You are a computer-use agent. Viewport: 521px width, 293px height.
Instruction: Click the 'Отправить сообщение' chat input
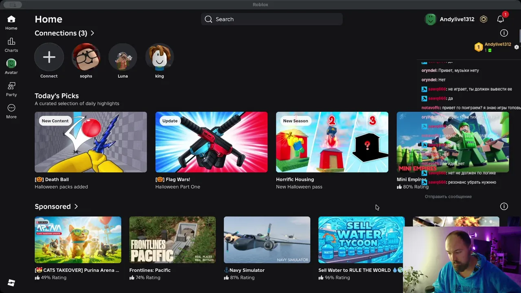[x=448, y=197]
